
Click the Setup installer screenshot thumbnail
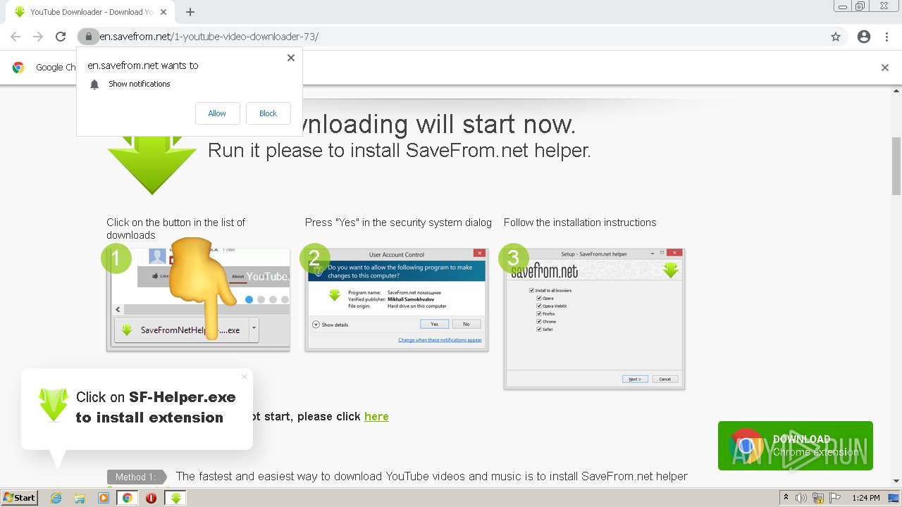coord(594,318)
